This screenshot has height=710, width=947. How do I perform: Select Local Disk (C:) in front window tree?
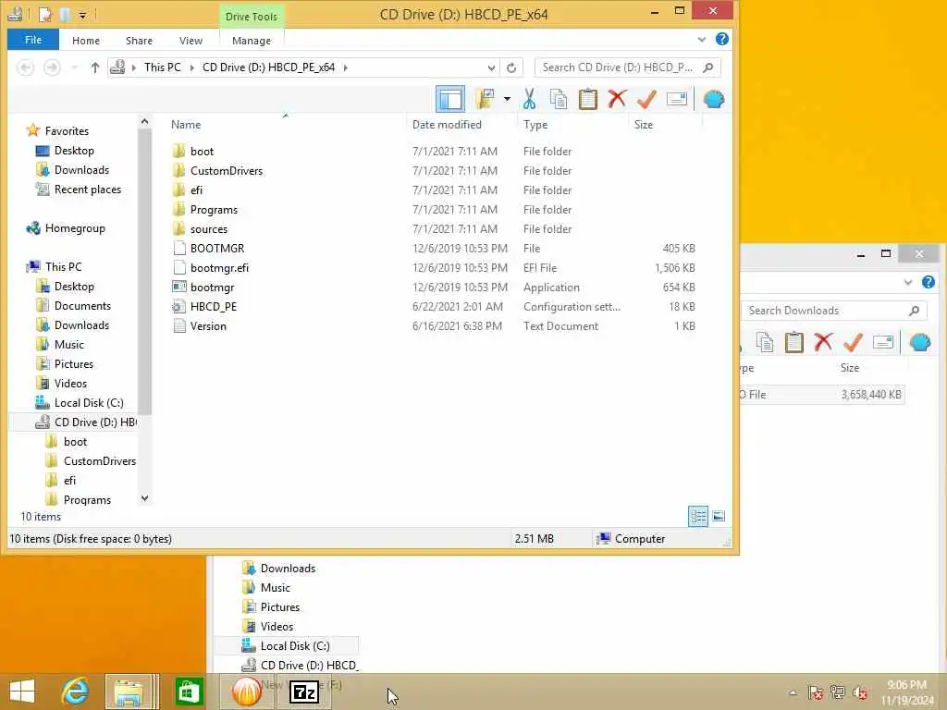[x=88, y=403]
